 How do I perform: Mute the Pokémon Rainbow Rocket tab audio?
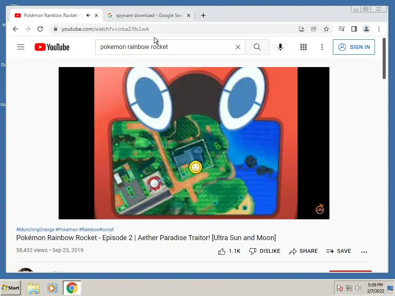coord(88,15)
